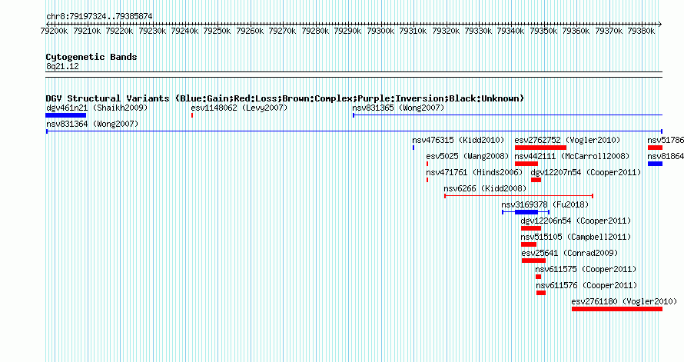Image resolution: width=684 pixels, height=362 pixels.
Task: Click dgv12206n54 (Cooper2011) label
Action: click(x=576, y=221)
